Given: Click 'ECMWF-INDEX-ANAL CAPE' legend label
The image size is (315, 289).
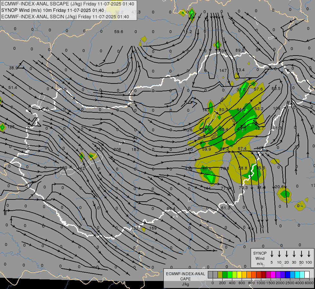Looking at the screenshot, I should click(186, 276).
